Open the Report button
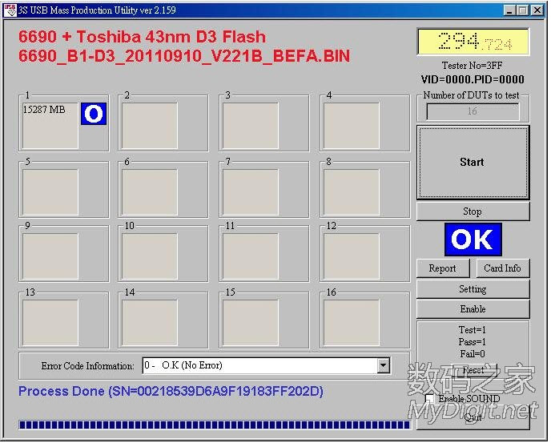 click(x=442, y=268)
